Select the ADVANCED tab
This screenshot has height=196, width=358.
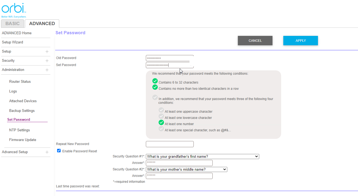coord(42,23)
